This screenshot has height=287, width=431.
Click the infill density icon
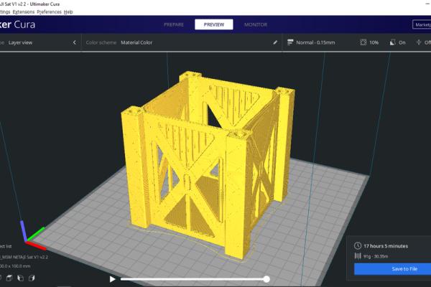click(x=363, y=42)
